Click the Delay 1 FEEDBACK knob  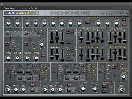coord(16,89)
